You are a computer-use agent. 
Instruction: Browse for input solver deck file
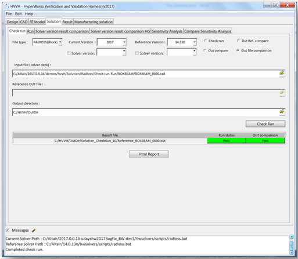tap(282, 73)
